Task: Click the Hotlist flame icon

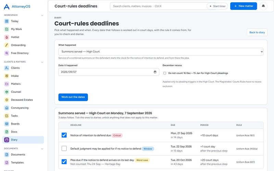Action: pyautogui.click(x=7, y=37)
